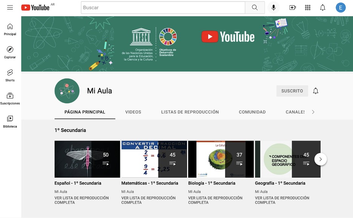Open the create video icon
Screen dimensions: 353x218
[x=292, y=8]
